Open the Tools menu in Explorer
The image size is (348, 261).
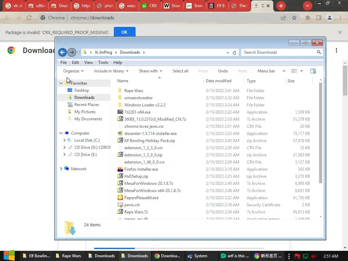tap(103, 63)
